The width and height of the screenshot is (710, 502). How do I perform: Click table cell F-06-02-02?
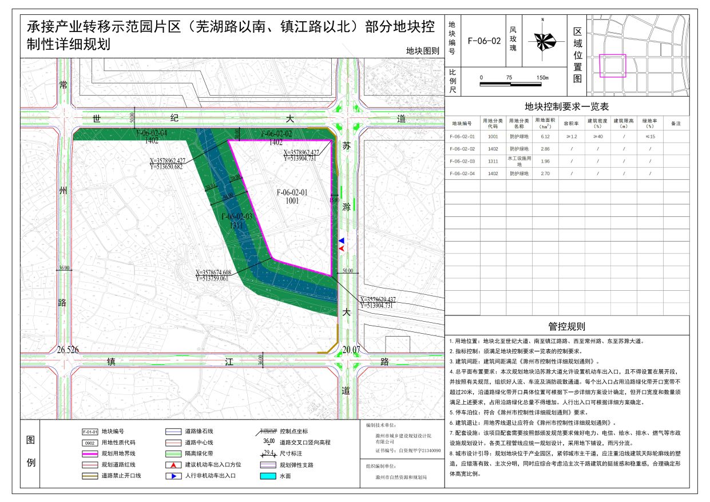tap(462, 148)
